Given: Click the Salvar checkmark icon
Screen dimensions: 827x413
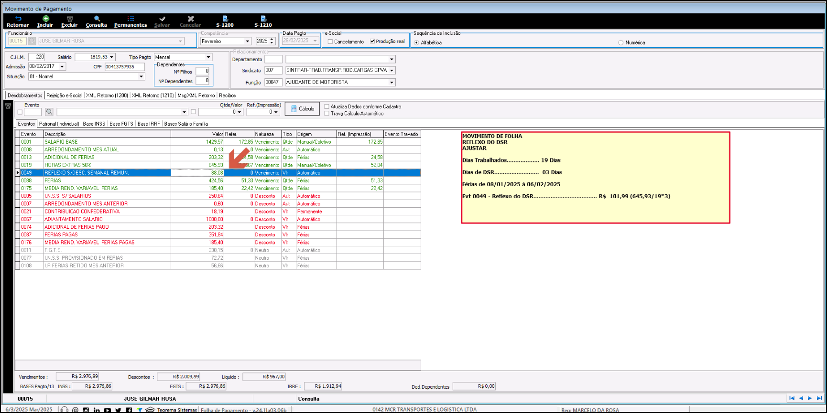Looking at the screenshot, I should tap(162, 19).
